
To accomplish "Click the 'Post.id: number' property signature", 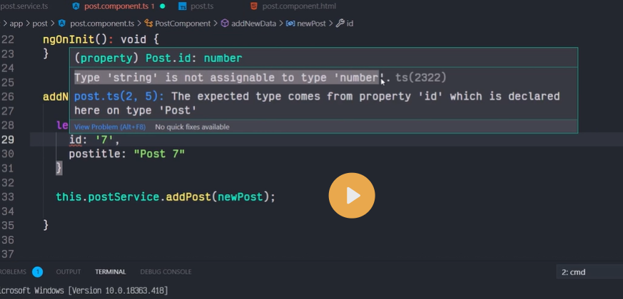I will point(194,58).
